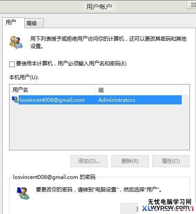Close the 用户帐户 dialog
Image resolution: width=196 pixels, height=214 pixels.
click(192, 5)
